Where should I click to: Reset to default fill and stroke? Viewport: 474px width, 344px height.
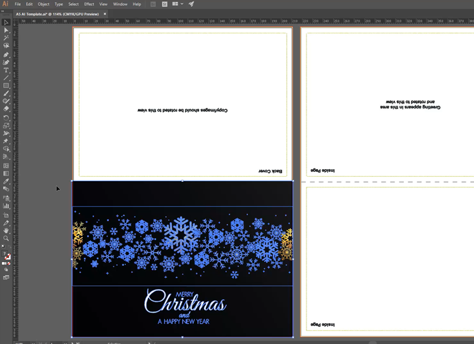point(3,246)
